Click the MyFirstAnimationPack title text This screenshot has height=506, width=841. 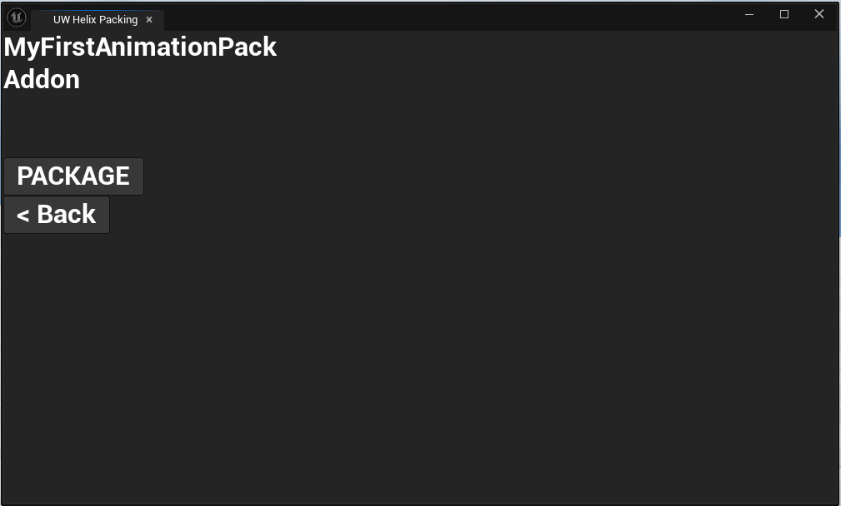[x=140, y=47]
